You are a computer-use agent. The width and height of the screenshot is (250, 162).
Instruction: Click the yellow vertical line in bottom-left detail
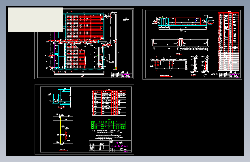[x=61, y=131]
